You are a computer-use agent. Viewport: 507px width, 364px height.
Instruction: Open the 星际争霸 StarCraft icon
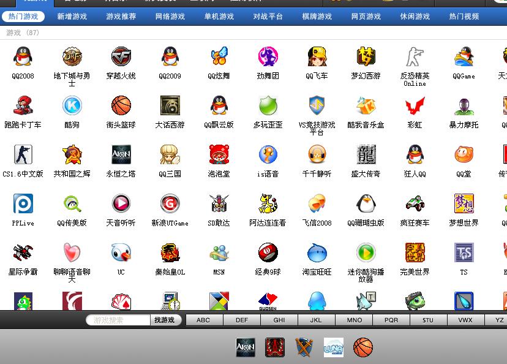click(23, 253)
